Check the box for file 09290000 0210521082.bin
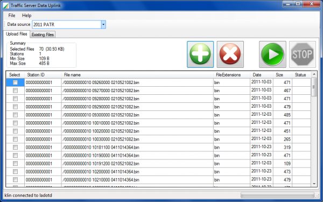Viewport: 323px width, 202px height. click(15, 107)
